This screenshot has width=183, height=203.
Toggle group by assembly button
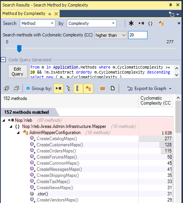point(58,88)
